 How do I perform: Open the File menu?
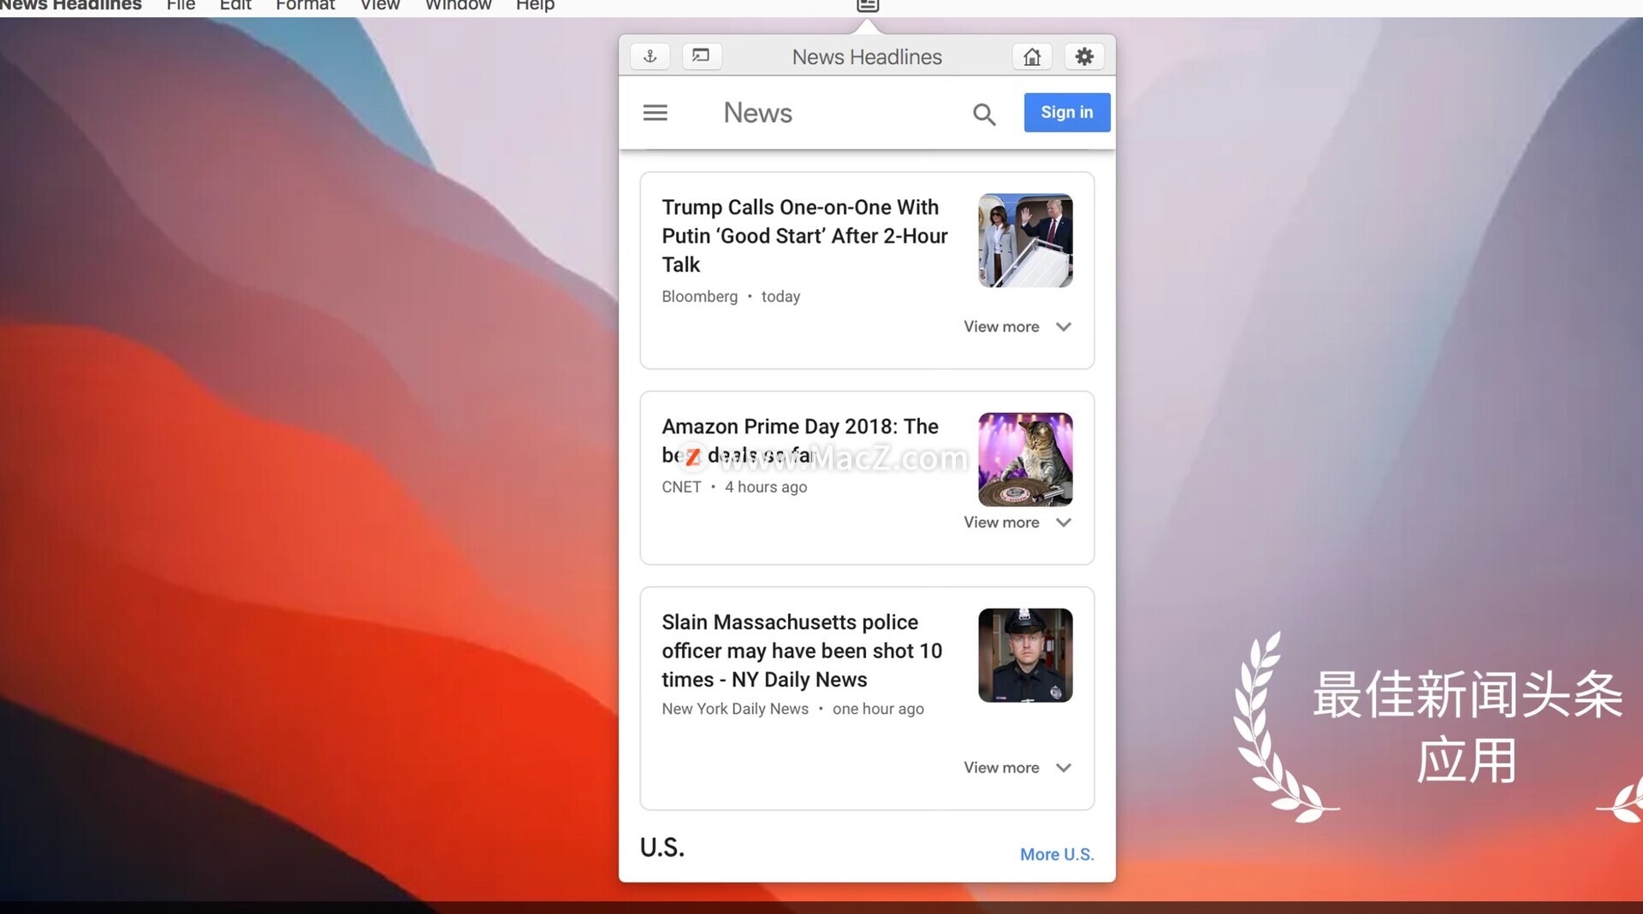(181, 5)
